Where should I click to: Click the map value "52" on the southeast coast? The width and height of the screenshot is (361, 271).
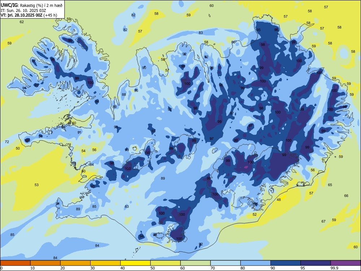(255, 215)
